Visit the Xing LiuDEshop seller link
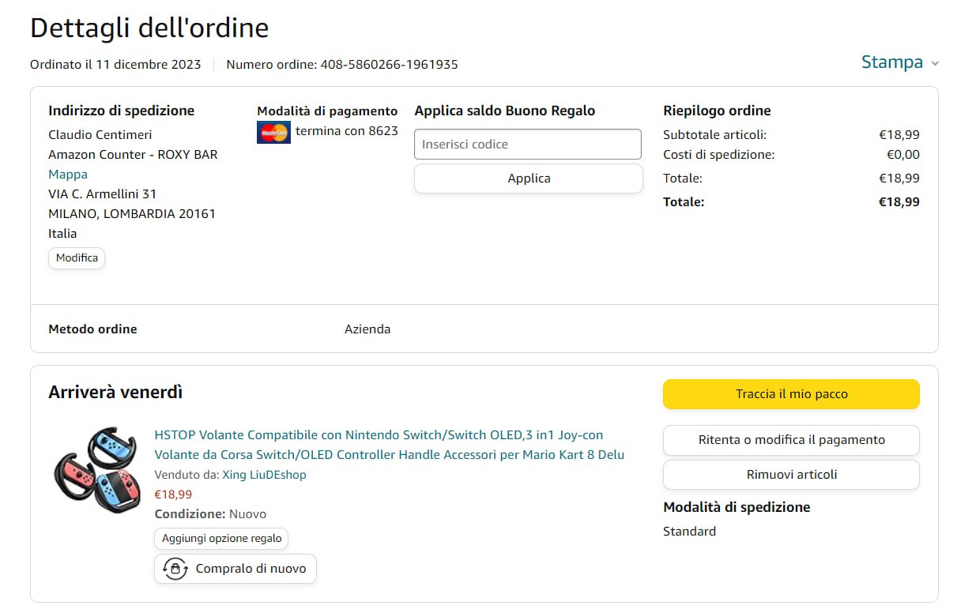Viewport: 957px width, 613px height. click(264, 475)
